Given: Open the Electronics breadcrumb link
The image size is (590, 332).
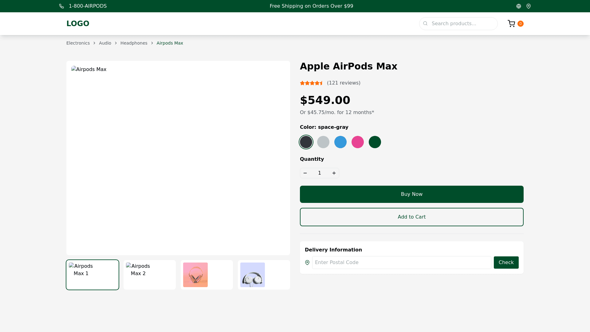Looking at the screenshot, I should (x=78, y=43).
